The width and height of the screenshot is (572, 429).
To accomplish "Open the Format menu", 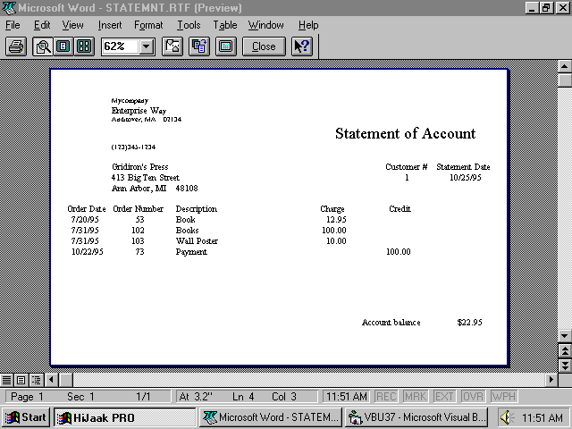I will tap(148, 25).
